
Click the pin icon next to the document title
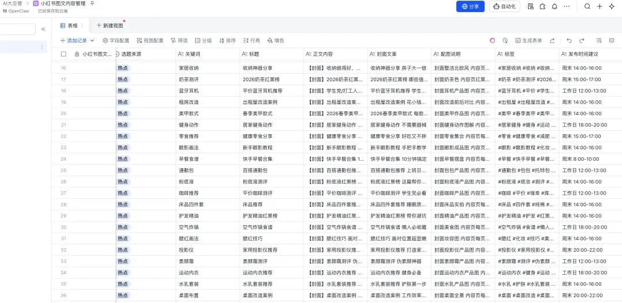click(92, 3)
